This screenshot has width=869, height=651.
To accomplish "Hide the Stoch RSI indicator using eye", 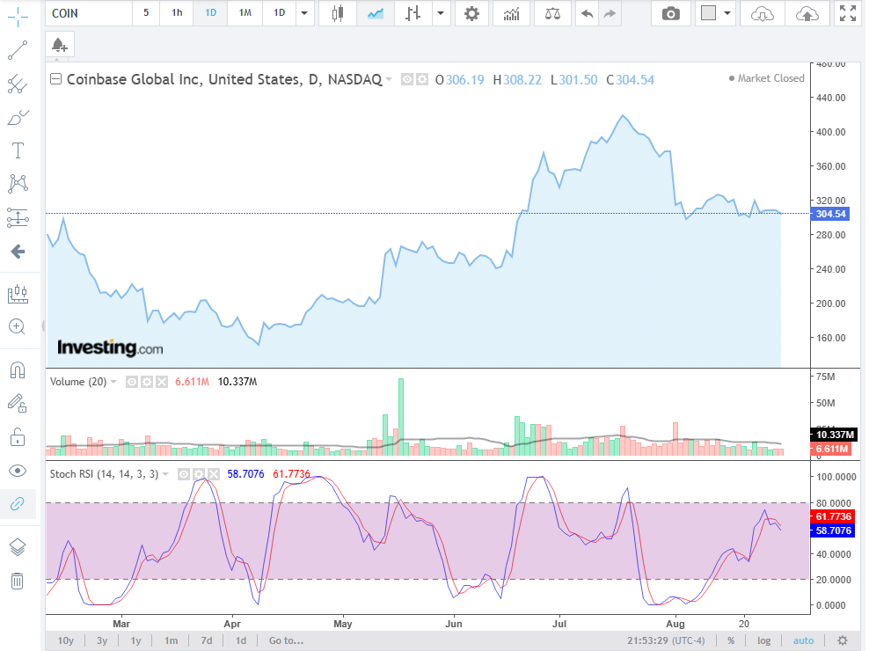I will tap(184, 474).
